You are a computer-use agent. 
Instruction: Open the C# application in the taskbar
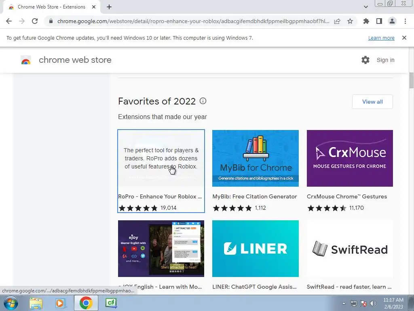111,302
